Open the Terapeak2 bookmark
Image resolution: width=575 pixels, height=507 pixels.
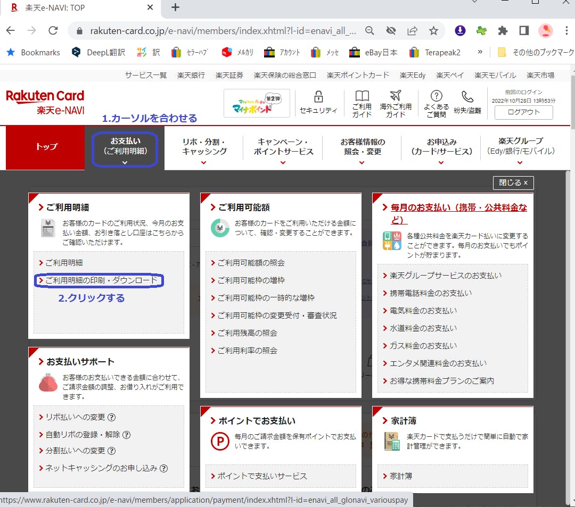[435, 52]
